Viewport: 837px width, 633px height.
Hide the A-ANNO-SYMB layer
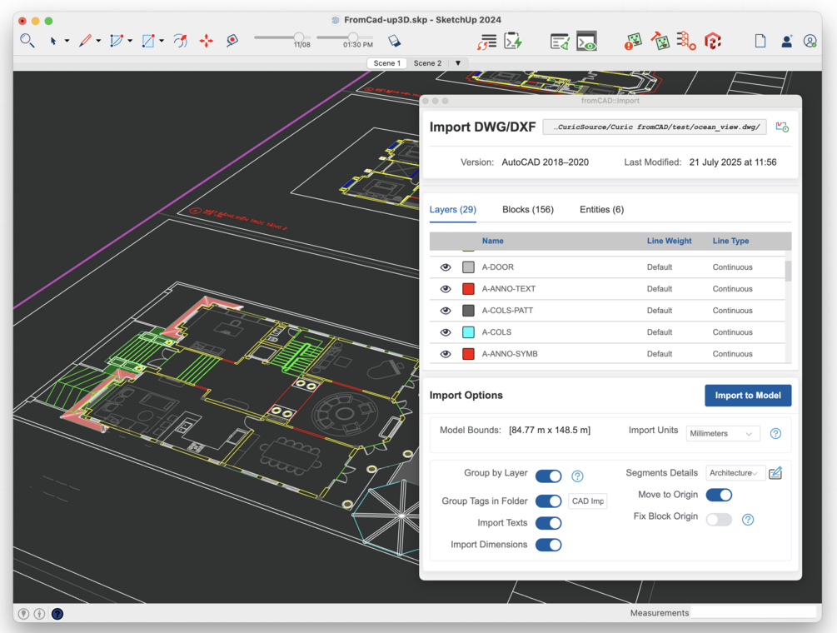[446, 354]
